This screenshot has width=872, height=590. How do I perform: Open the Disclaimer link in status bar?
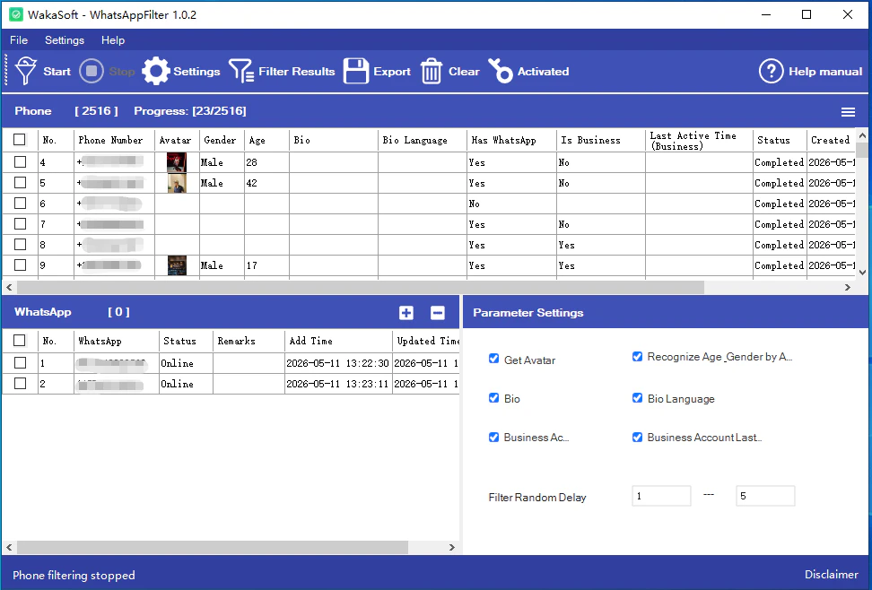coord(832,575)
